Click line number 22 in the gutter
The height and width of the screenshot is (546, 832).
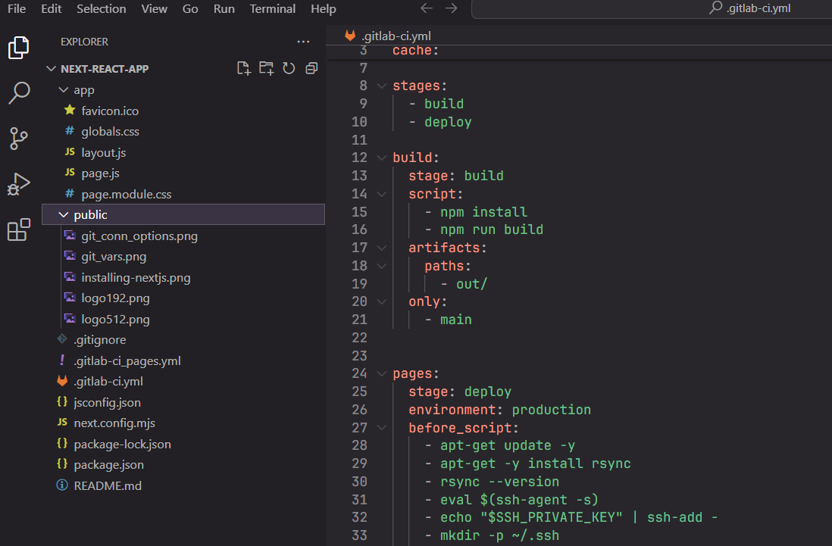360,338
